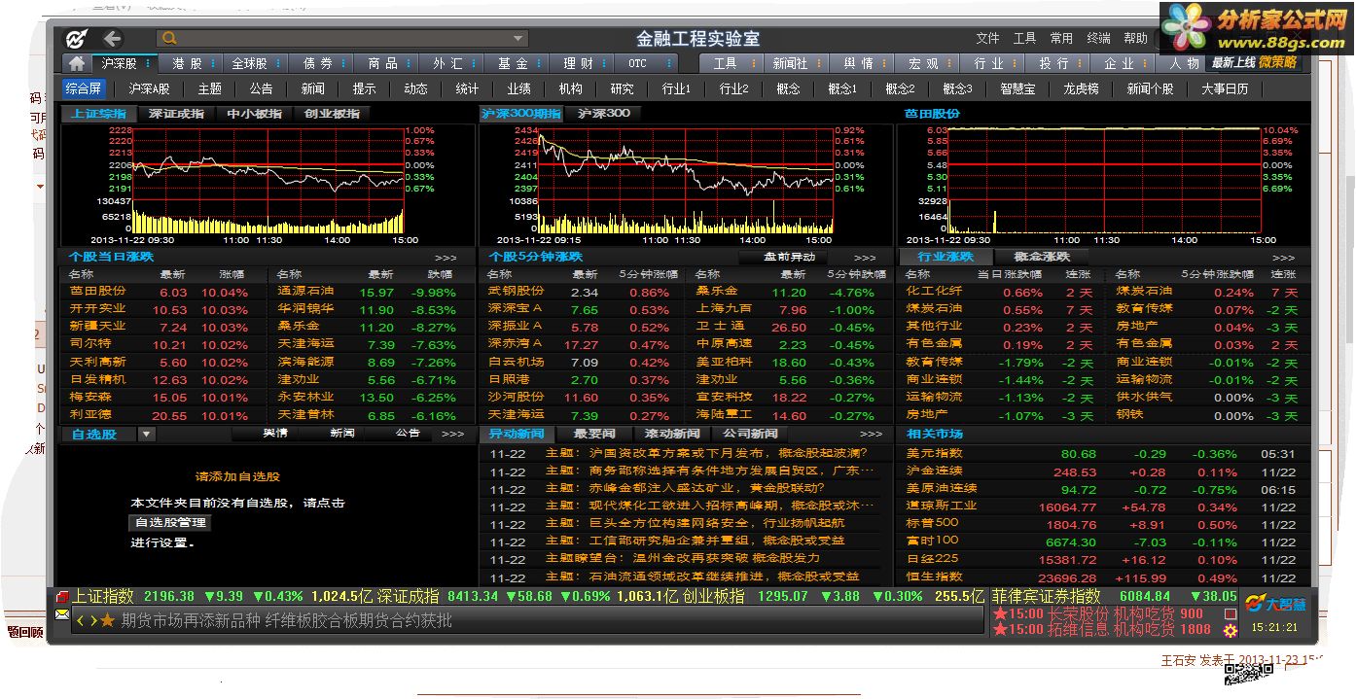Image resolution: width=1356 pixels, height=699 pixels.
Task: Select the 最要闻 news tab
Action: (x=594, y=434)
